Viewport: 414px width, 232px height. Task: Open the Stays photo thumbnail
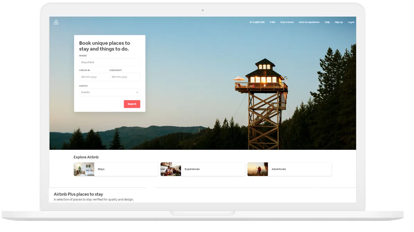pos(84,169)
